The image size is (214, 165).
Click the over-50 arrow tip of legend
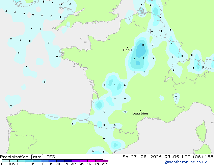pyautogui.click(x=107, y=161)
